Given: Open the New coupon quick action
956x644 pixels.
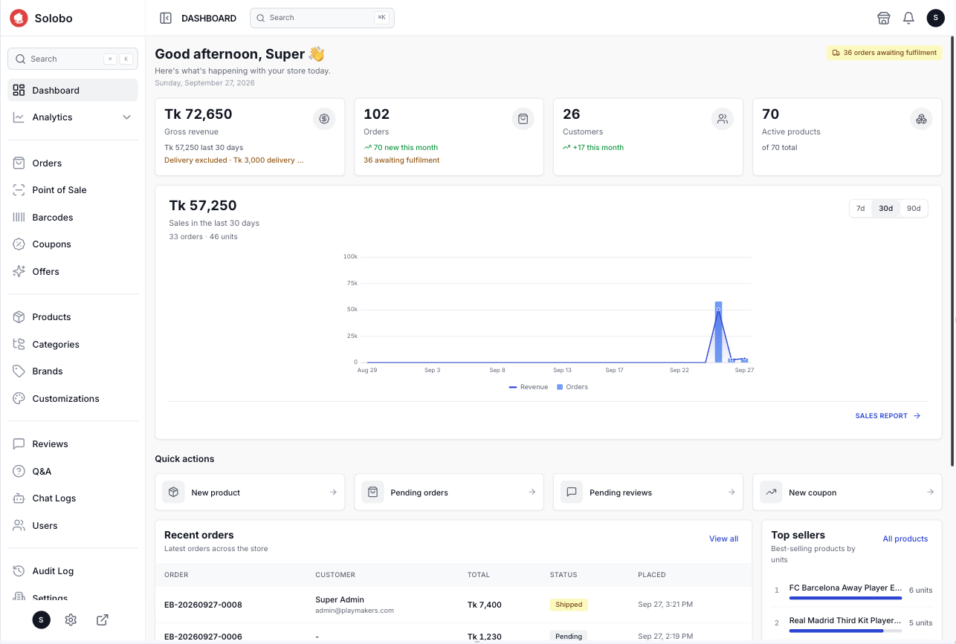Looking at the screenshot, I should (x=847, y=492).
